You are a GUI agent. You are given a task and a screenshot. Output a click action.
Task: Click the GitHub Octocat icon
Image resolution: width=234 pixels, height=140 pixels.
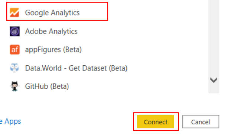coord(14,86)
